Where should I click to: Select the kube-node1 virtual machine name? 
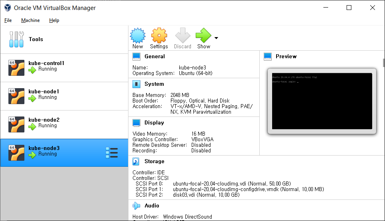tap(44, 91)
